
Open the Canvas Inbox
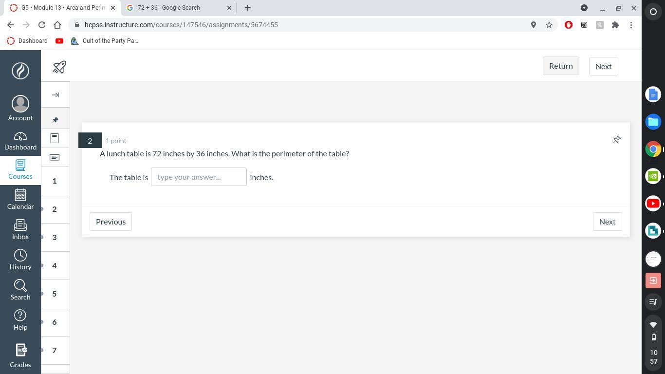pyautogui.click(x=20, y=230)
